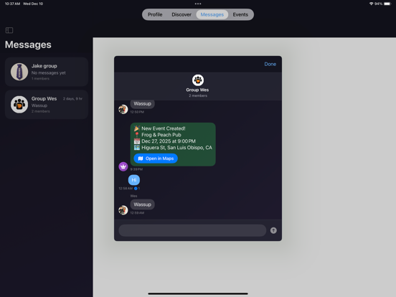Go to the Events tab
Screen dimensions: 396x297
(x=240, y=14)
